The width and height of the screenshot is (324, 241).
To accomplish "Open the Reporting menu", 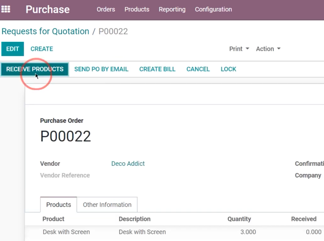I will 172,9.
